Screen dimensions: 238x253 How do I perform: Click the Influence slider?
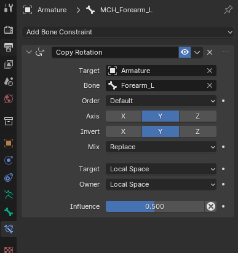155,206
